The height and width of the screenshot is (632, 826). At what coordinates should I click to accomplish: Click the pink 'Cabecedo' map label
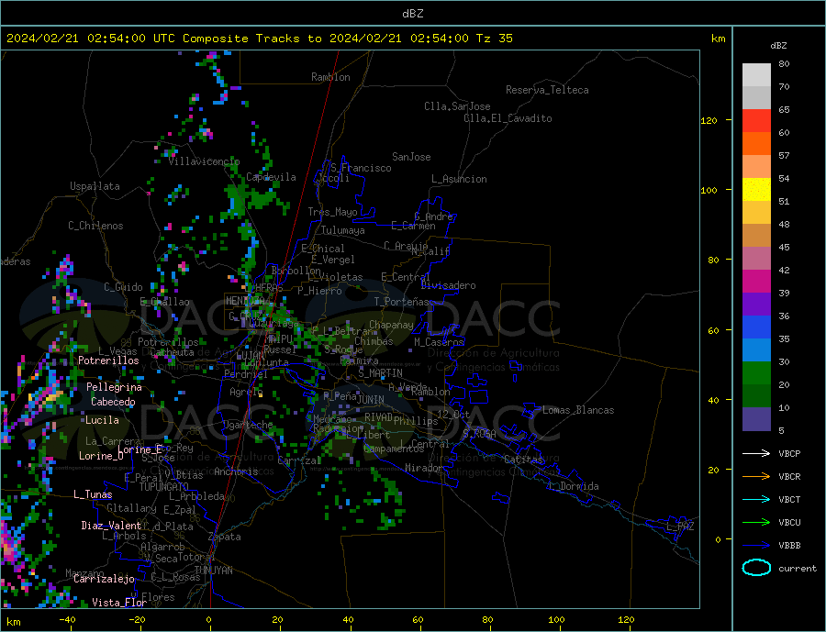click(x=113, y=403)
